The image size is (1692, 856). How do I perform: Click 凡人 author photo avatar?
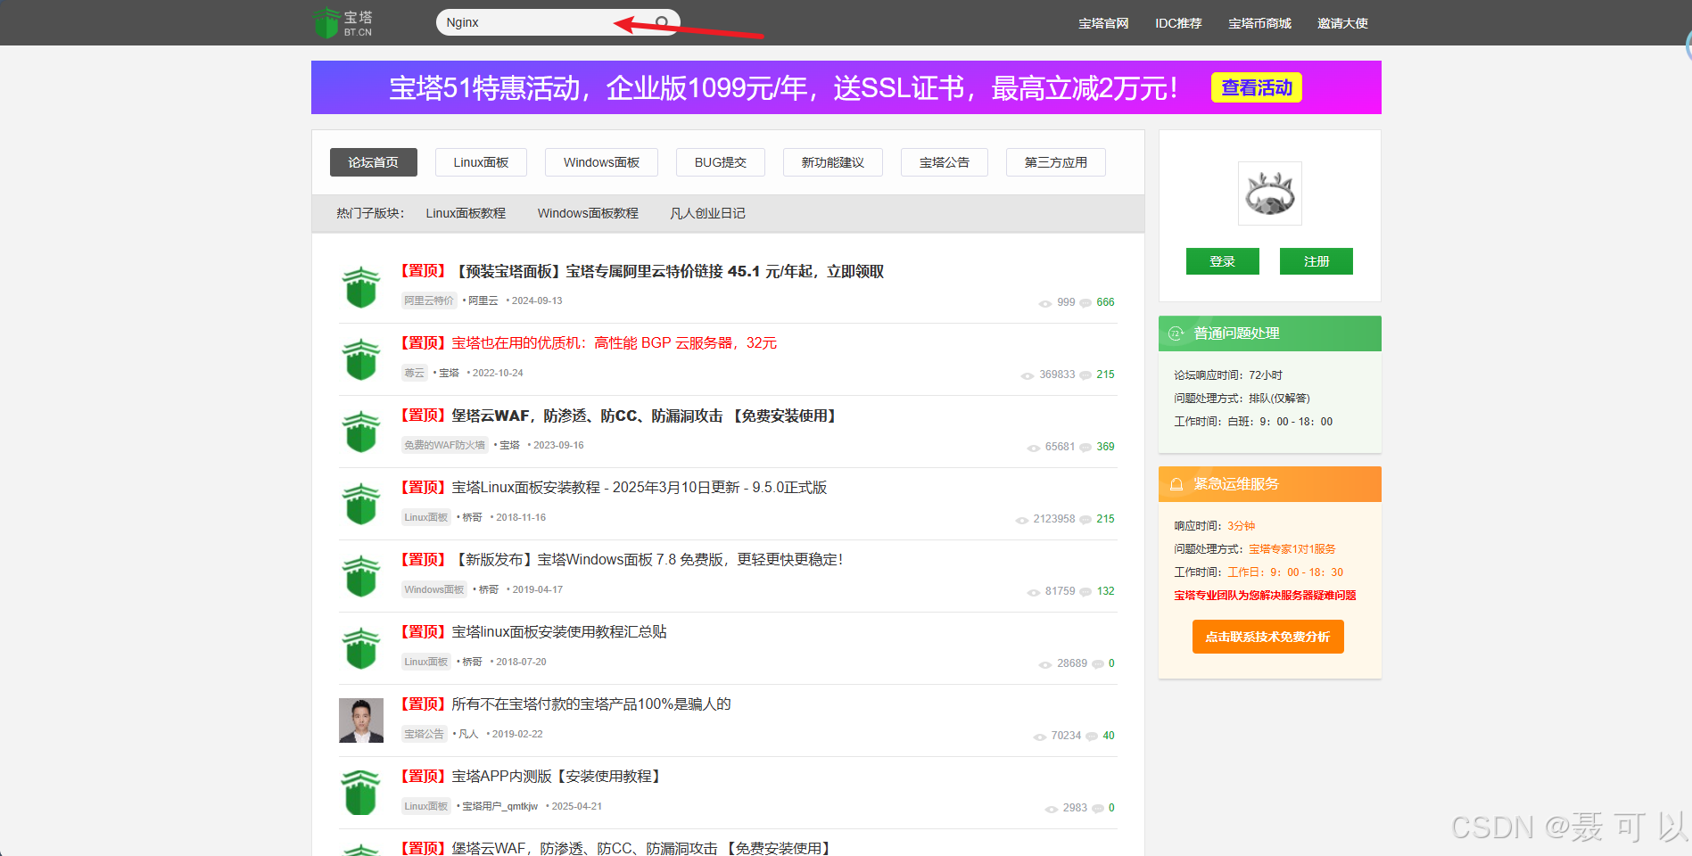pyautogui.click(x=361, y=720)
